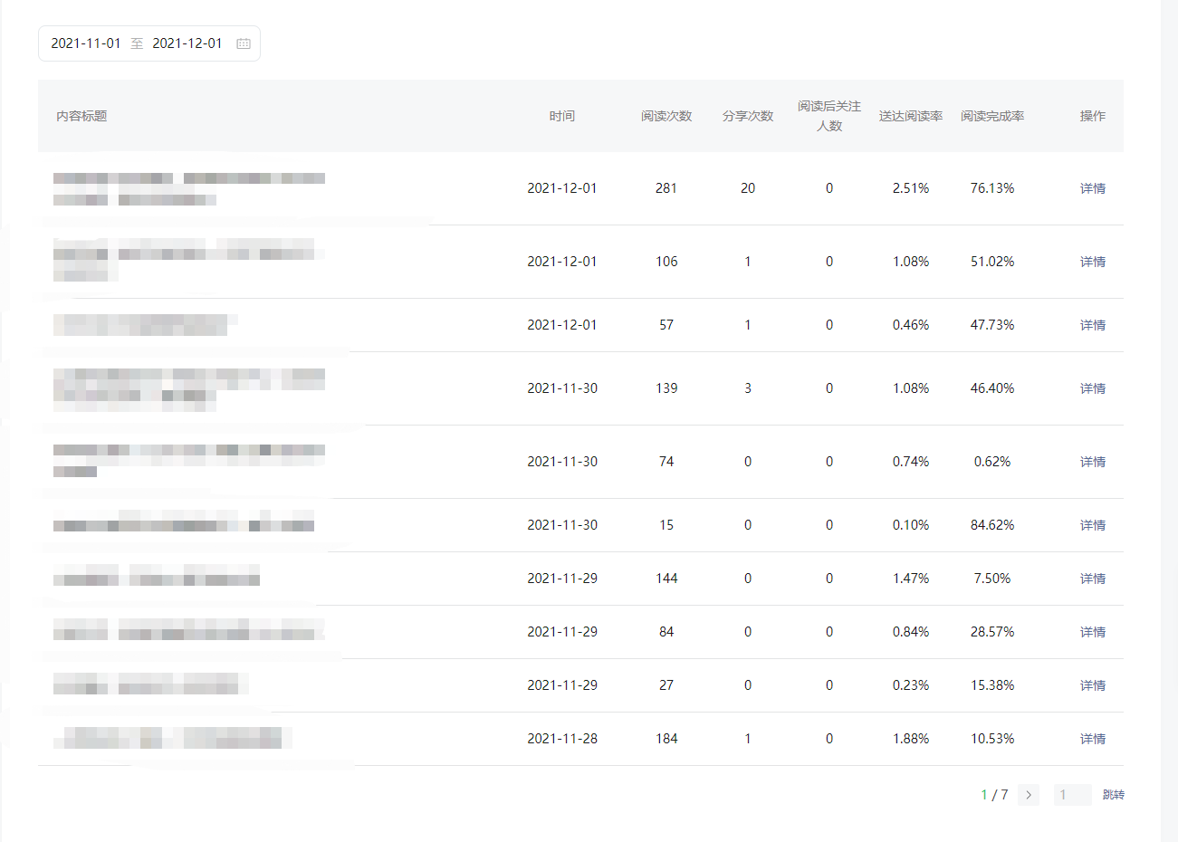Screen dimensions: 1178x842
Task: Open 详情 for the row with 139 reads
Action: tap(1093, 388)
